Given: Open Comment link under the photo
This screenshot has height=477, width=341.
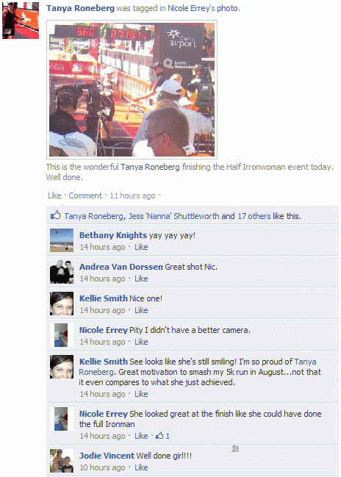Looking at the screenshot, I should pos(85,196).
